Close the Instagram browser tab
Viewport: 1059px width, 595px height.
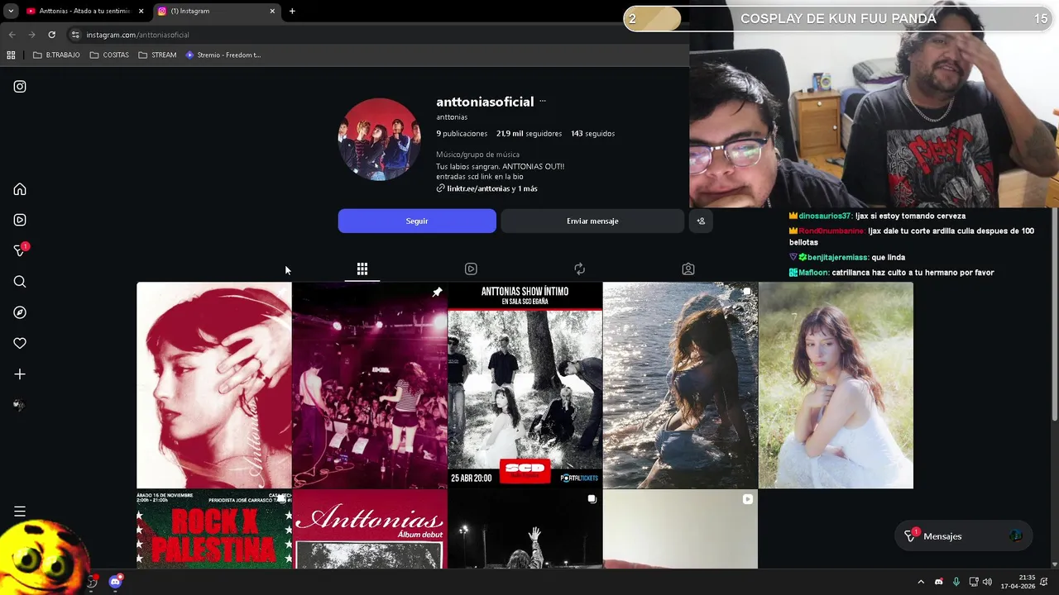pyautogui.click(x=272, y=11)
